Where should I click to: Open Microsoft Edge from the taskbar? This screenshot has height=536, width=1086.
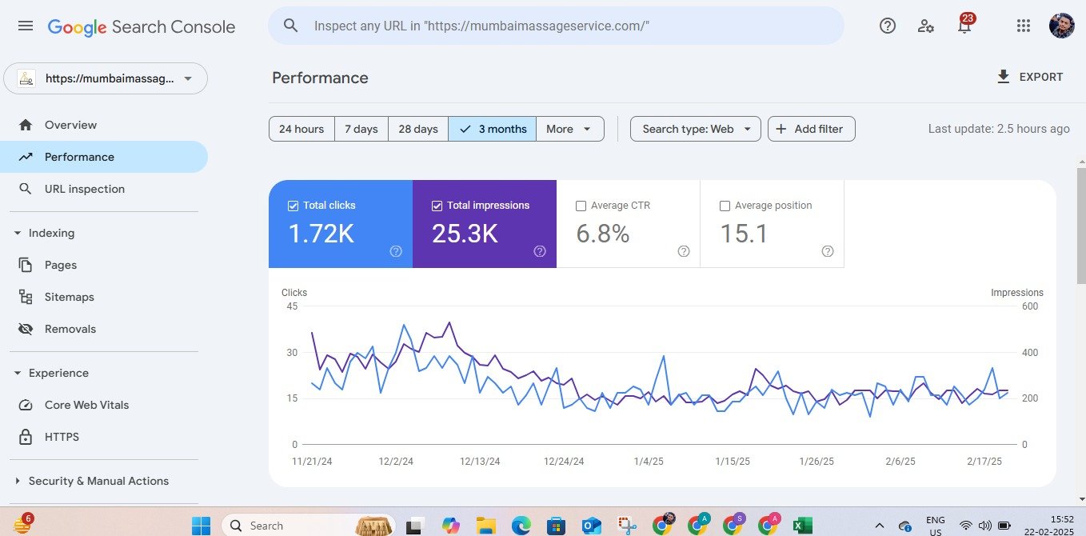[x=521, y=526]
